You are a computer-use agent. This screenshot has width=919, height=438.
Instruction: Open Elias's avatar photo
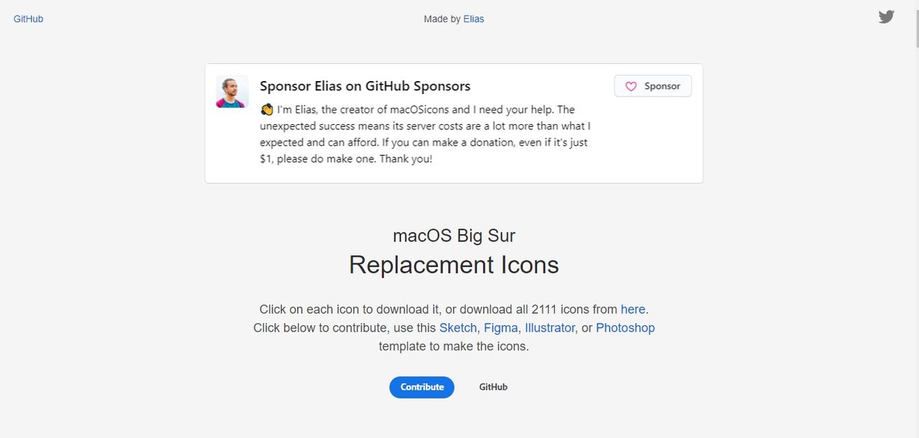[233, 92]
